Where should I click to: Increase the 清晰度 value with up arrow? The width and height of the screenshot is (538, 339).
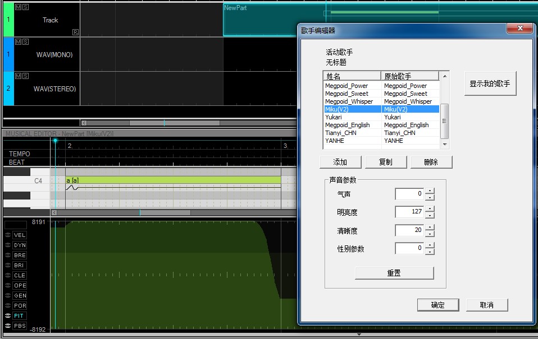pos(430,227)
